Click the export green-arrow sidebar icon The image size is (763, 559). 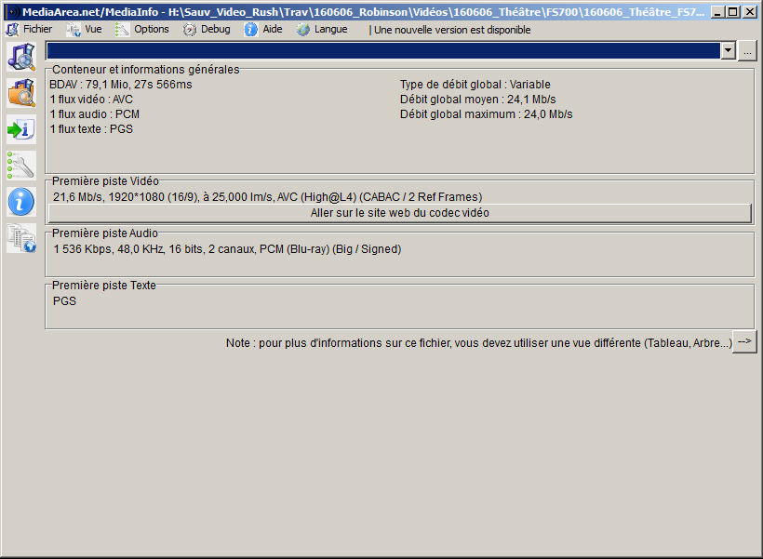(x=21, y=129)
